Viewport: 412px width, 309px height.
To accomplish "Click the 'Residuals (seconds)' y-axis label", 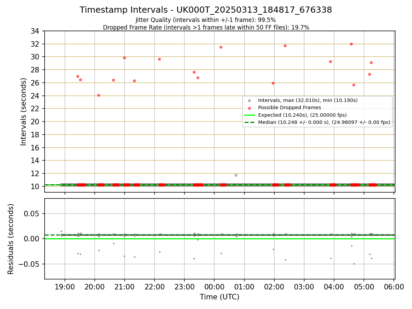I will pos(11,239).
